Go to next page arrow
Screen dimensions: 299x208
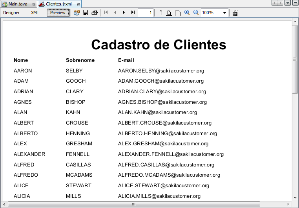click(x=124, y=13)
